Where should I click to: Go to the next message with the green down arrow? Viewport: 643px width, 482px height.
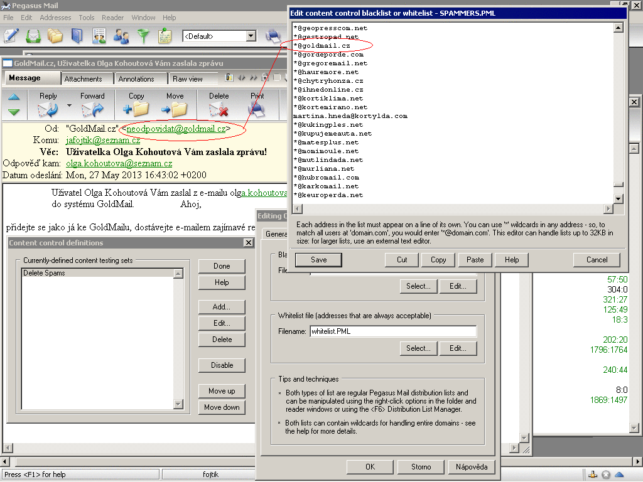tap(14, 112)
